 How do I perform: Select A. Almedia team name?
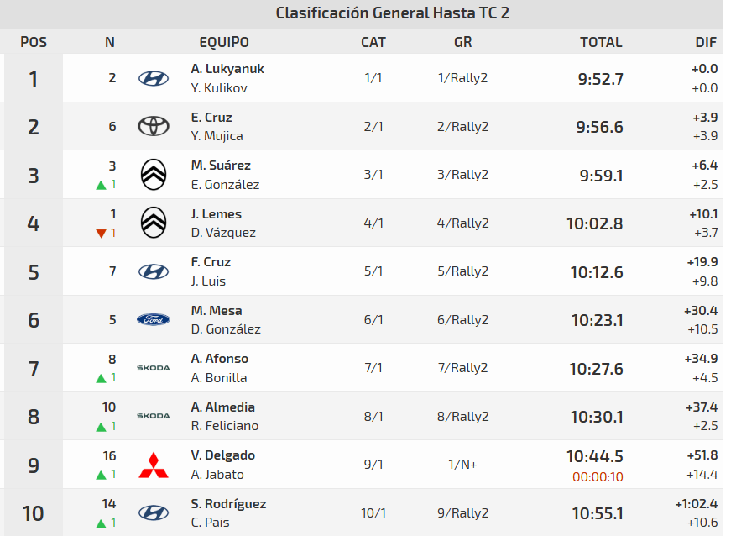click(223, 407)
